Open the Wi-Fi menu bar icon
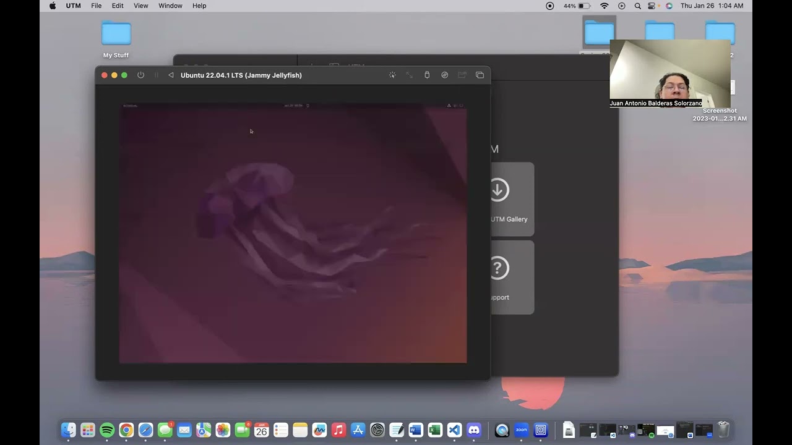792x445 pixels. point(605,6)
